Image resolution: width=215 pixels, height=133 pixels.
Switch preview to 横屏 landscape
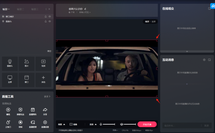click(147, 22)
